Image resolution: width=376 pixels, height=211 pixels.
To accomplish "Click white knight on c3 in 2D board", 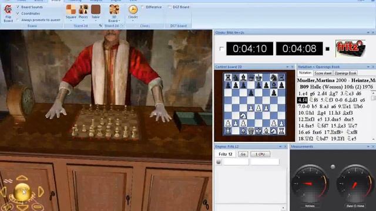I will point(243,116).
